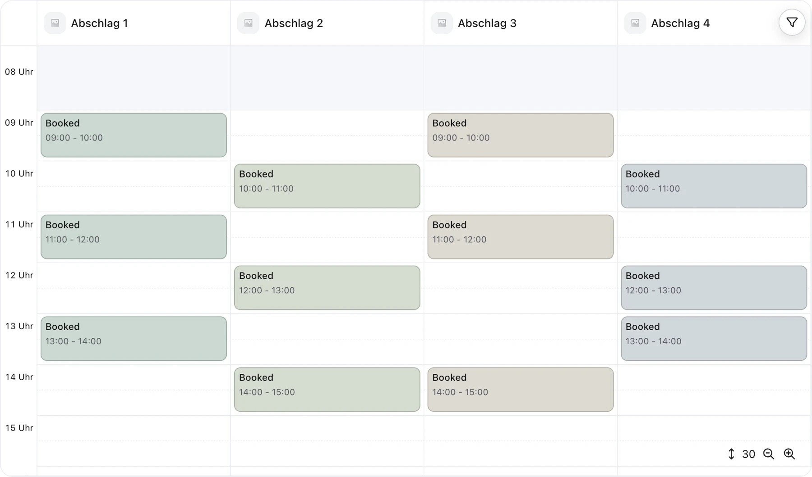
Task: Select the Abschlag 3 column header
Action: pos(521,23)
